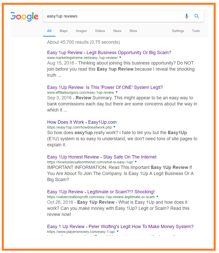The image size is (219, 253).
Task: Click the www.marketingxtreme.net/easy-1up-review/ URL text
Action: [82, 58]
